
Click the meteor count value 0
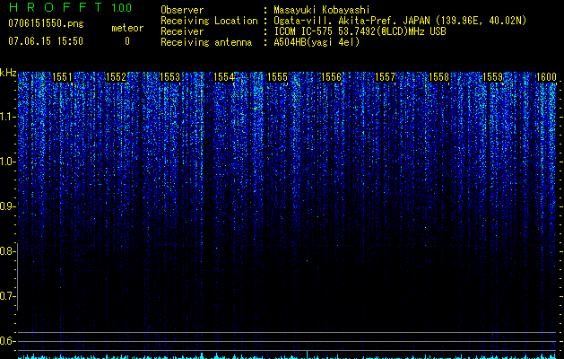(x=127, y=41)
